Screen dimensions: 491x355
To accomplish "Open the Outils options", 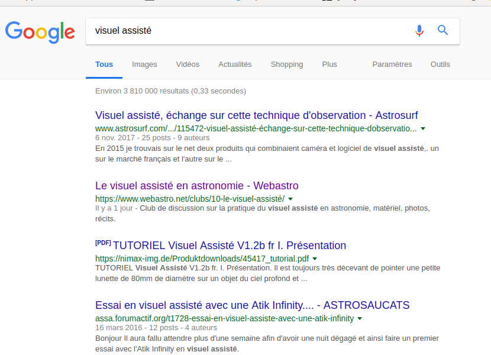I will point(440,64).
